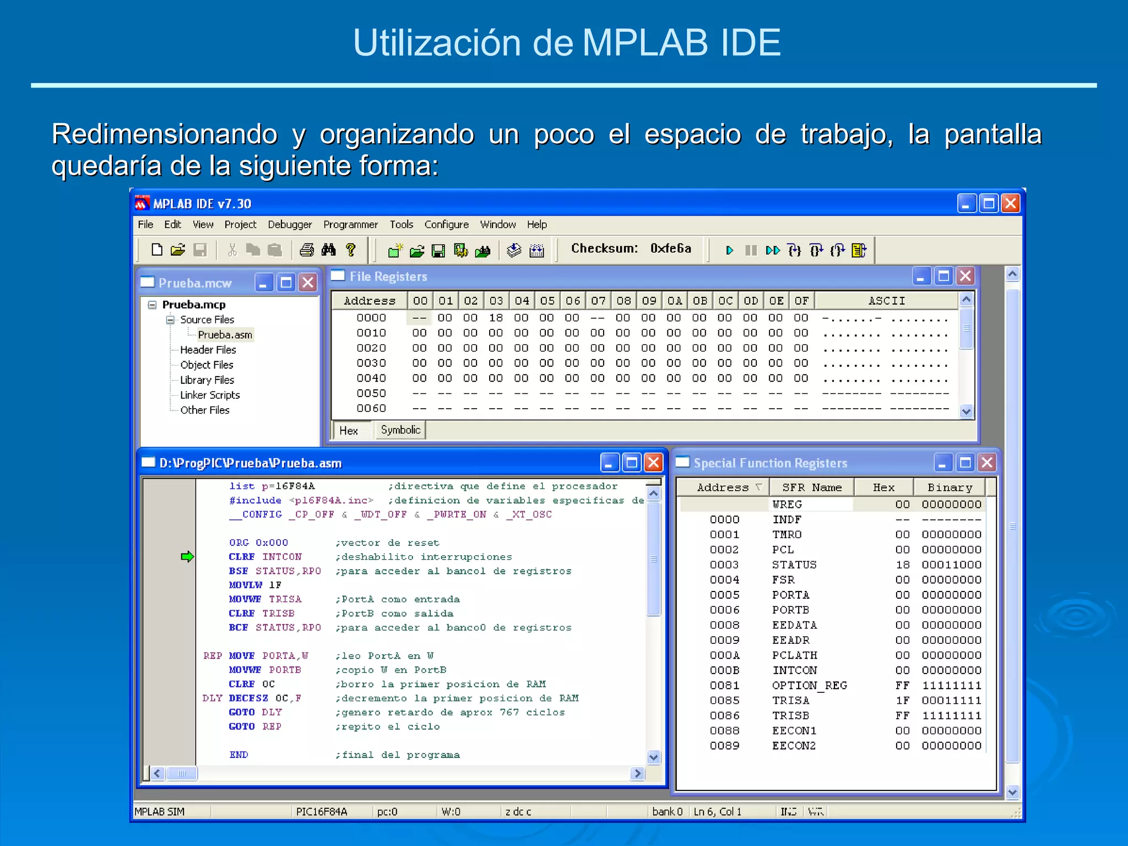Viewport: 1128px width, 846px height.
Task: Click the Step Out icon
Action: [x=838, y=251]
